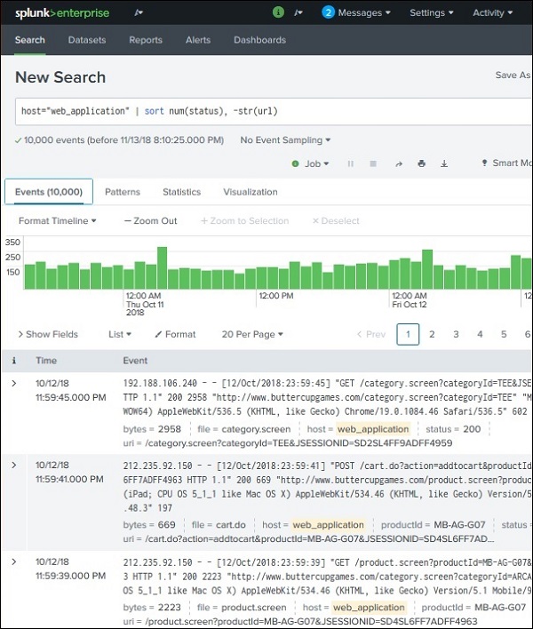Screen dimensions: 533x629
Task: Open the Dashboards navigation tab
Action: pos(259,40)
